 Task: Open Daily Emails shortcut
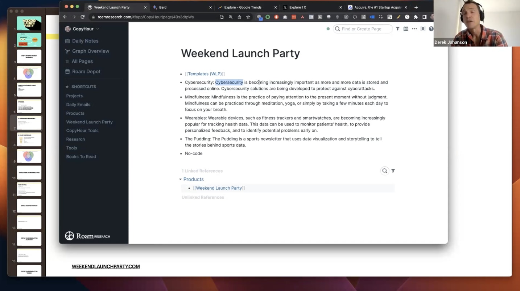point(78,105)
